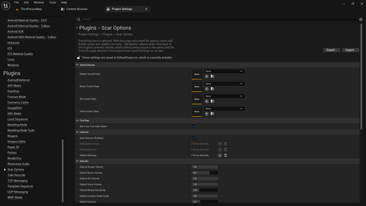Screen dimensions: 366x206
Task: Collapse the Controls section
Action: click(x=77, y=132)
